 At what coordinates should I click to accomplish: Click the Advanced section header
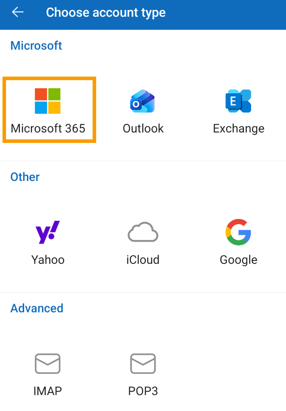coord(37,308)
